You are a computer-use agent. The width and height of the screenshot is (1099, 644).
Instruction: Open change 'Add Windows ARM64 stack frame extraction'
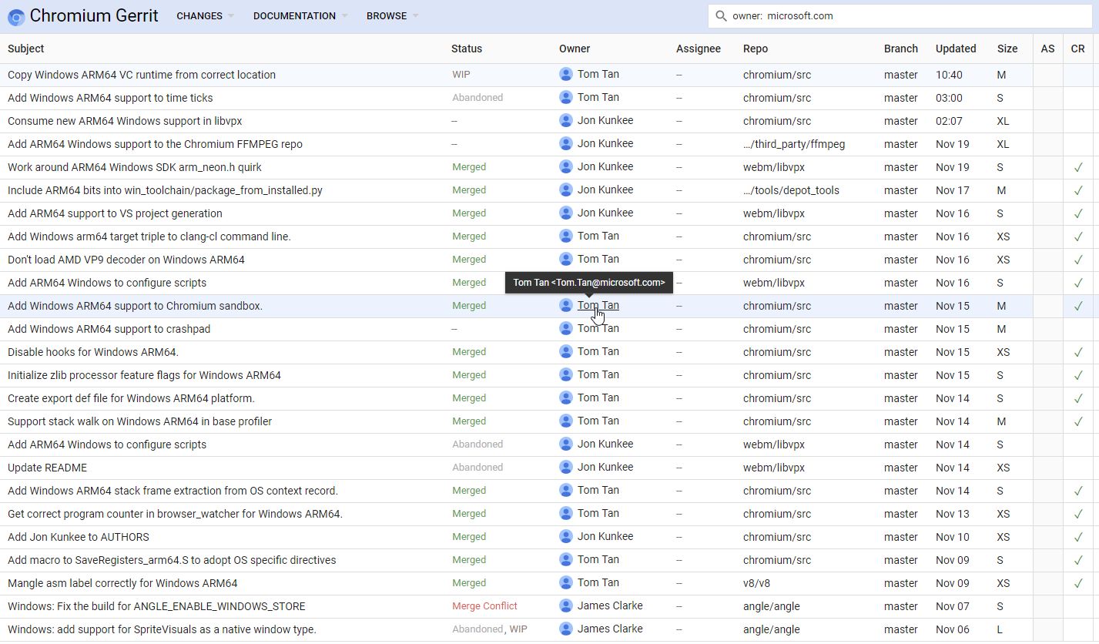coord(173,491)
